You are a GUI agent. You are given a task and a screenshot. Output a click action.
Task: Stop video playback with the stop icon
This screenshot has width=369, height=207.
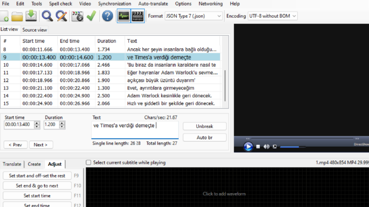click(258, 147)
